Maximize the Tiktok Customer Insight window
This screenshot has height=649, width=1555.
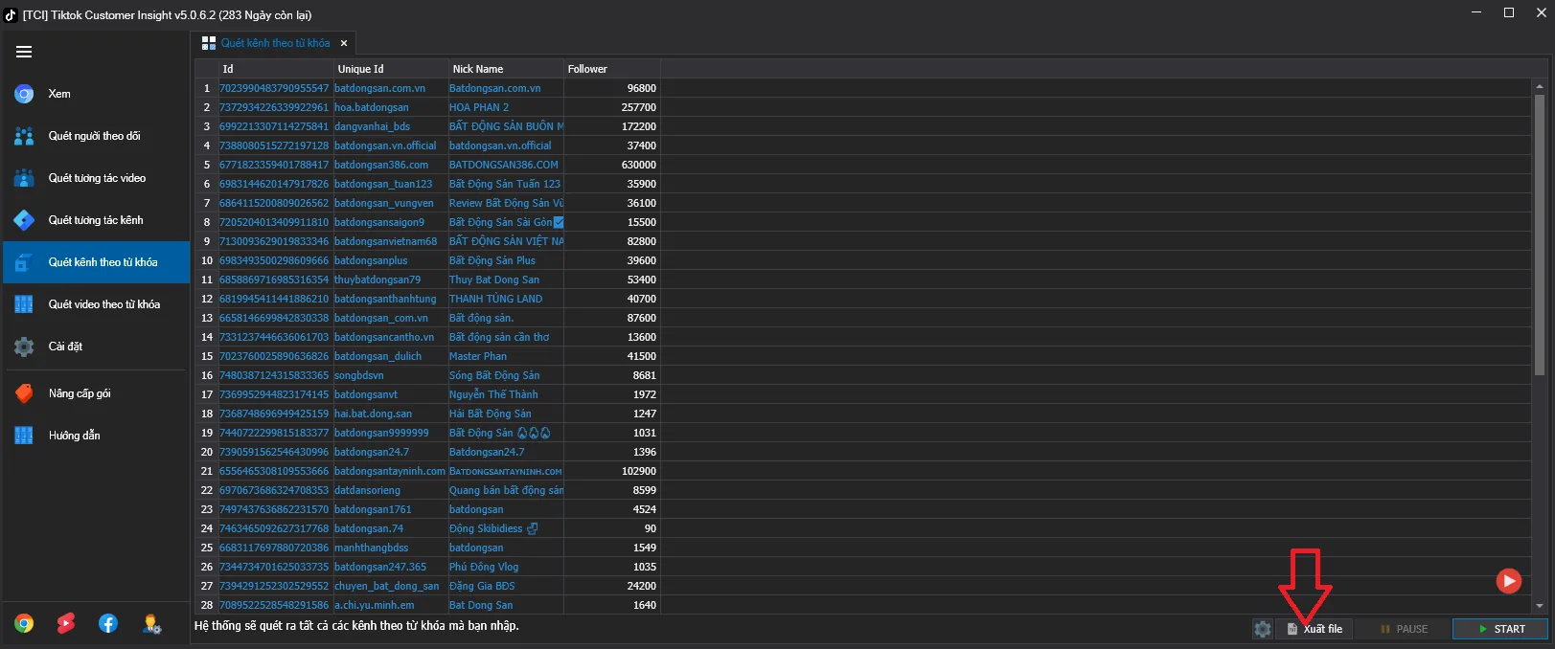point(1509,13)
